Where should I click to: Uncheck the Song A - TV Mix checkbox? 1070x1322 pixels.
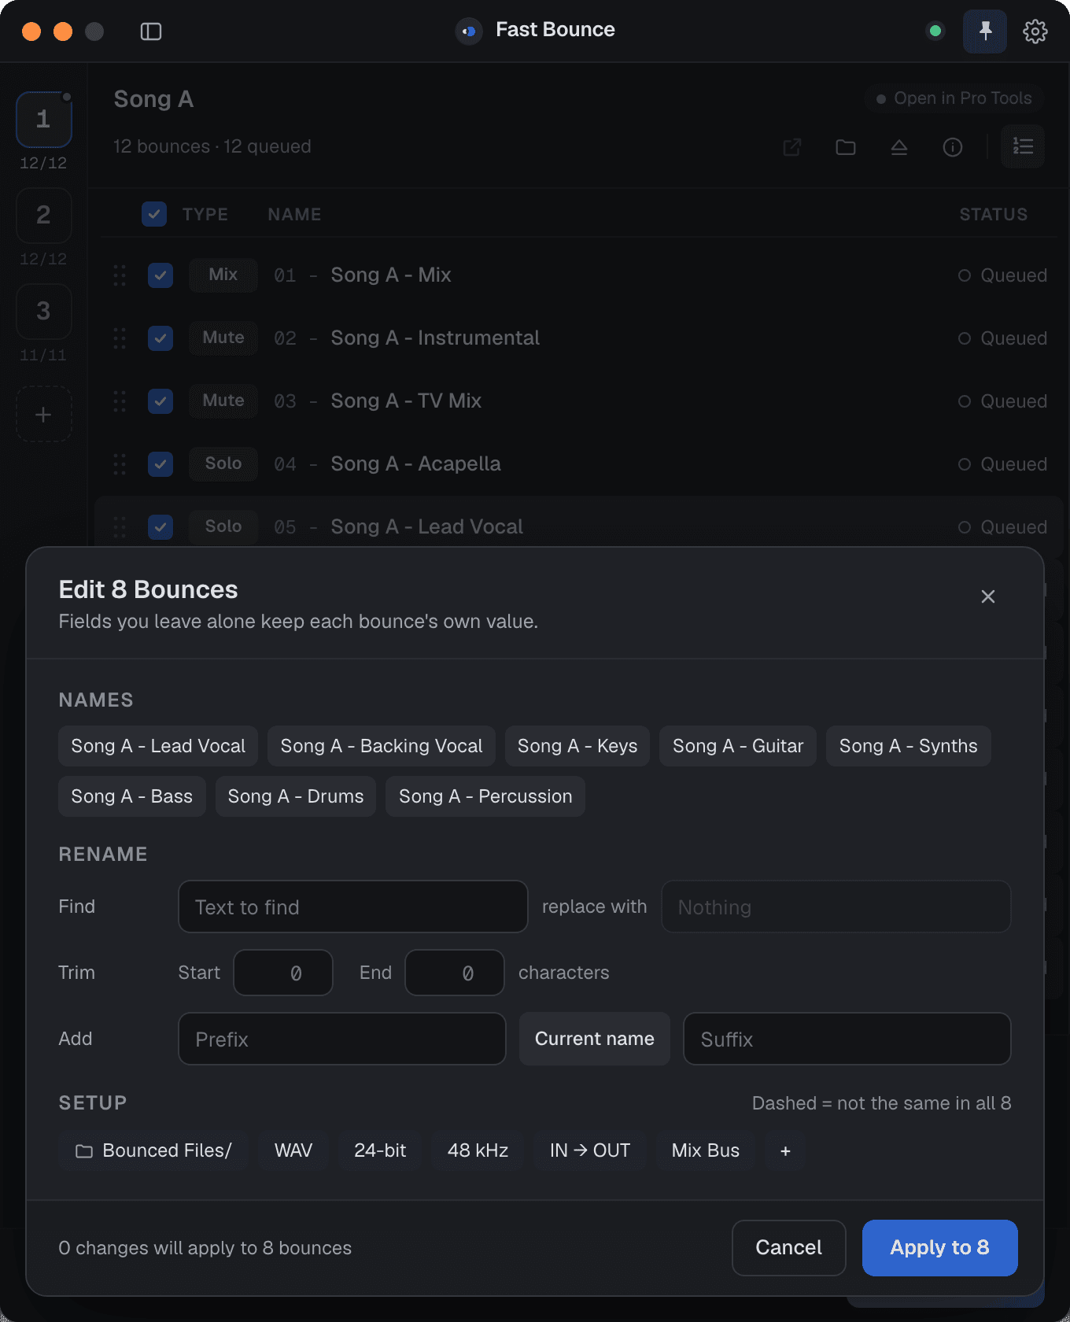point(160,401)
